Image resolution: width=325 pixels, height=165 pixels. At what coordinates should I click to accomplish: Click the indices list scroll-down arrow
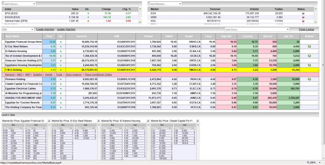click(140, 22)
